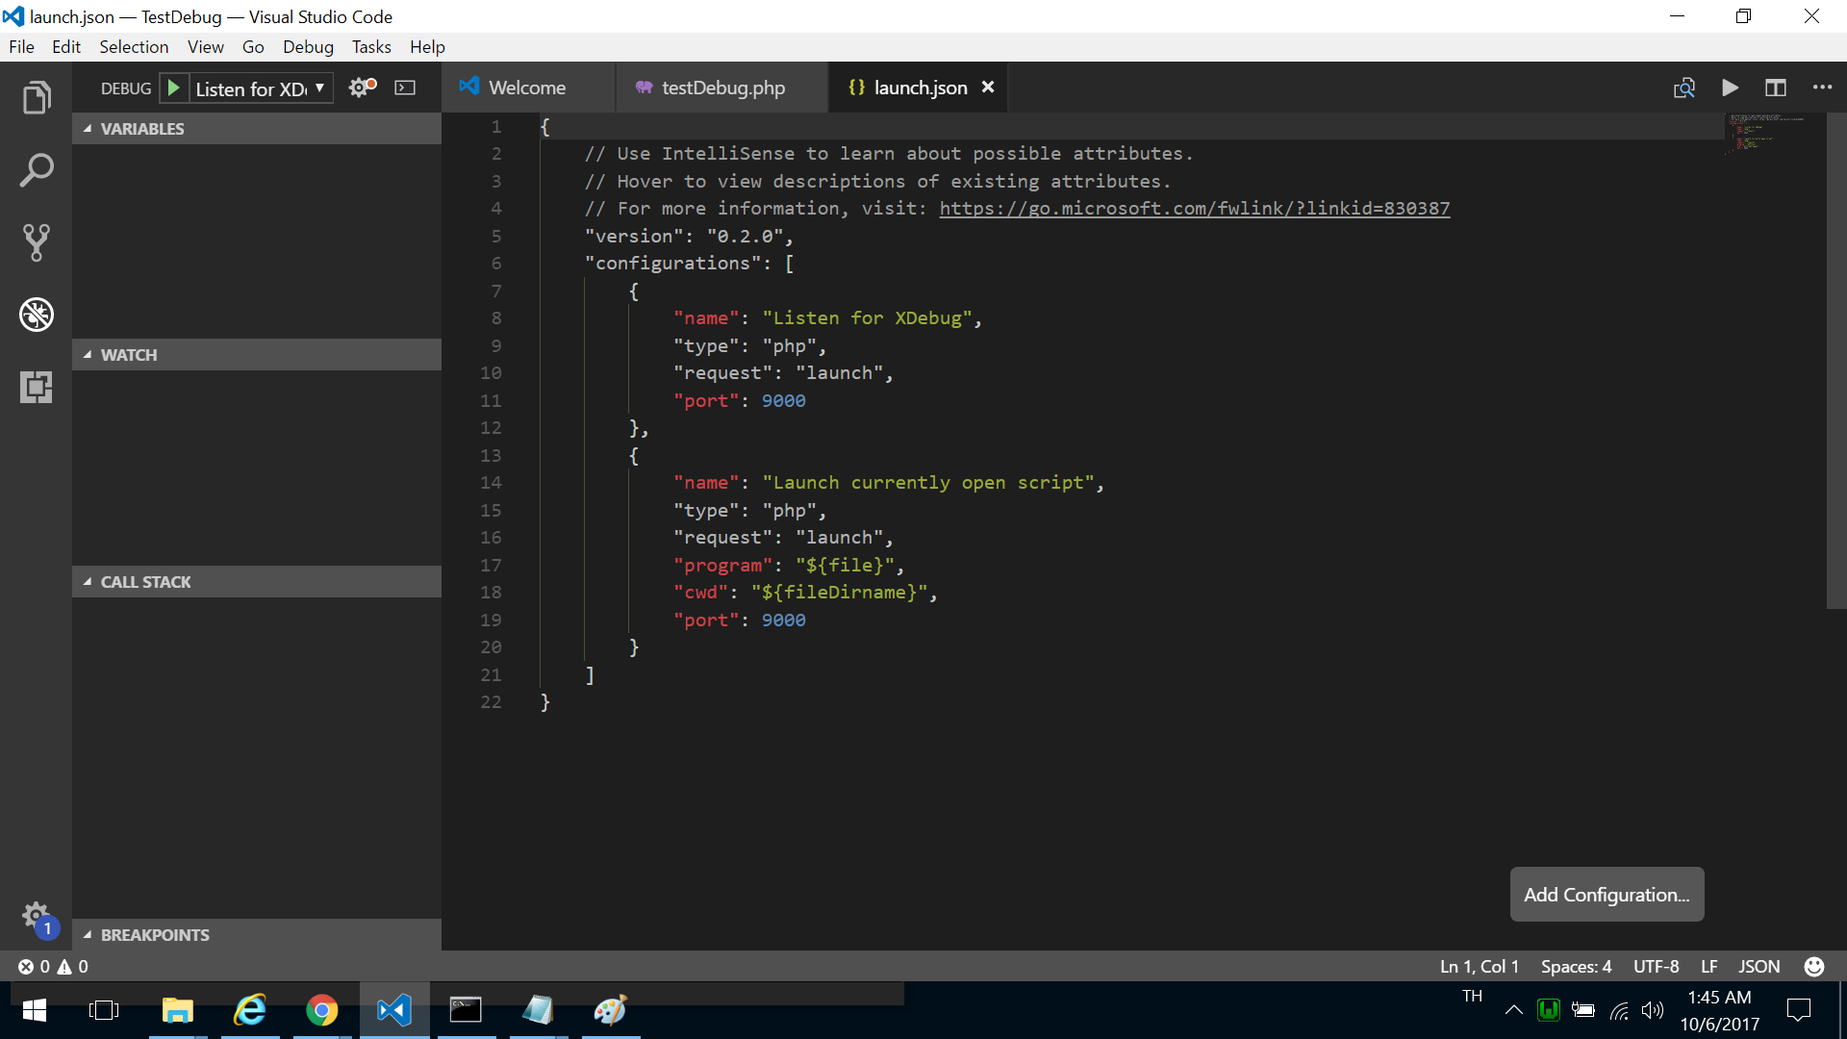Open Windows Start menu
Screen dimensions: 1847x1039
coord(35,1010)
